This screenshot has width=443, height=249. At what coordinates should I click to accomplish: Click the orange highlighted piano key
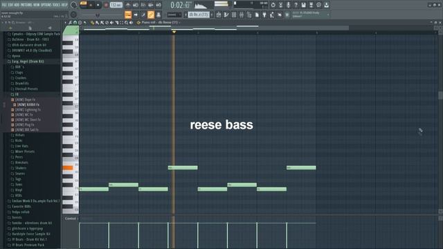click(x=68, y=167)
